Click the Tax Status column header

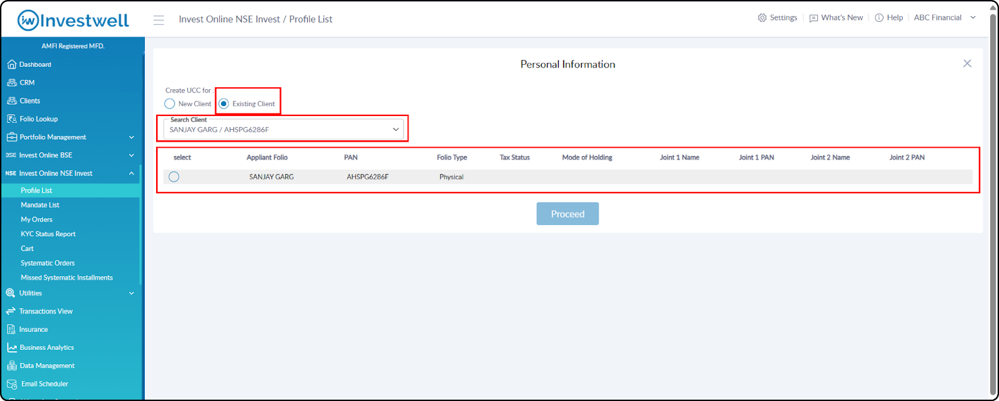514,157
